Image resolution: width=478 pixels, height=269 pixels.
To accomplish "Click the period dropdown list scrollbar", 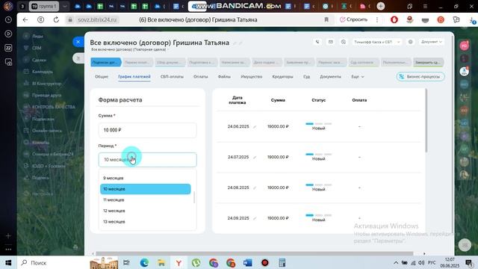I will pyautogui.click(x=194, y=197).
